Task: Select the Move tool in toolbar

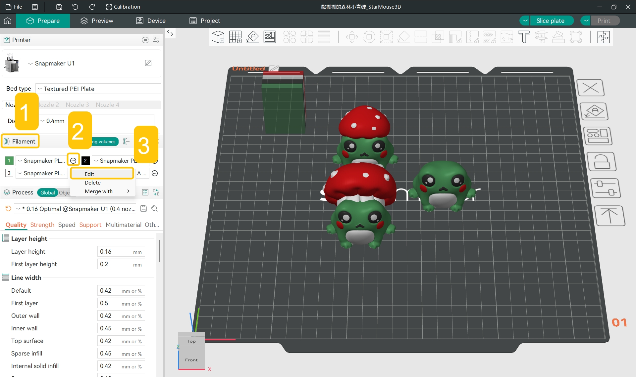Action: coord(352,37)
